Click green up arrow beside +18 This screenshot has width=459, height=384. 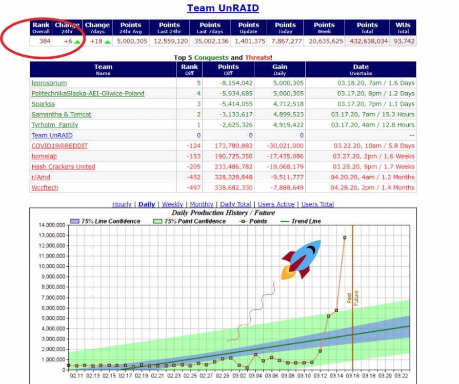(x=107, y=42)
